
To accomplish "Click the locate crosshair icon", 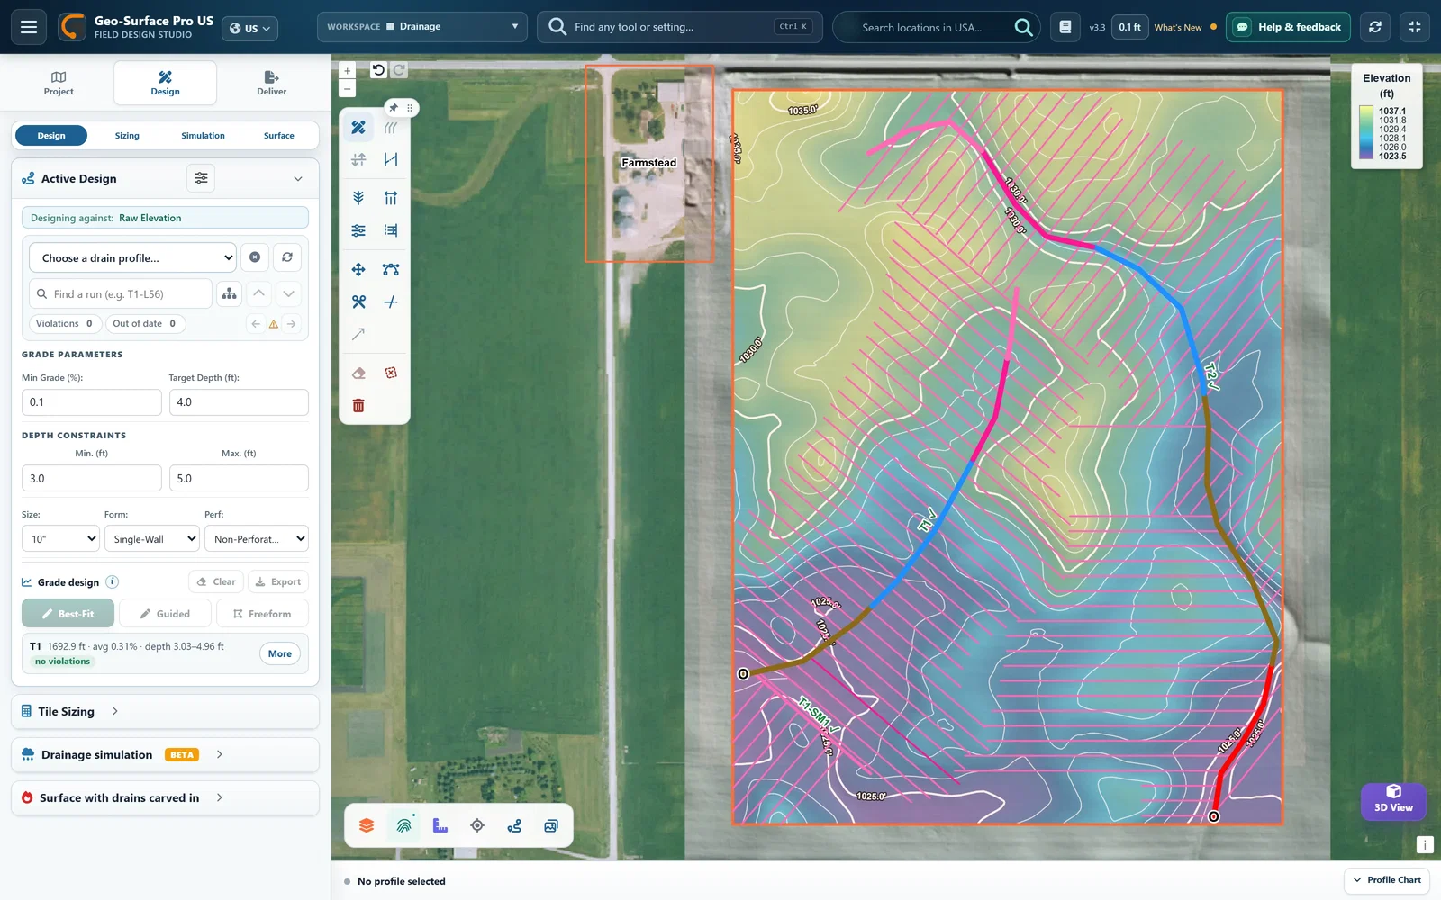I will point(477,825).
